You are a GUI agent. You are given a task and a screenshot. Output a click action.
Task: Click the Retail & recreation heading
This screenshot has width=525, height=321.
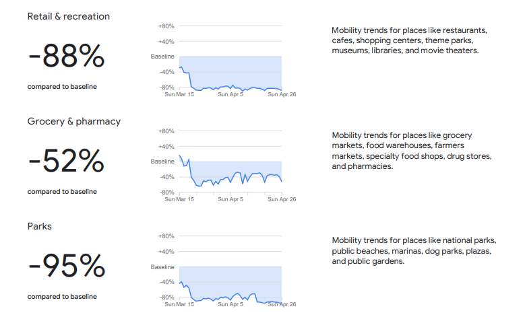[69, 16]
